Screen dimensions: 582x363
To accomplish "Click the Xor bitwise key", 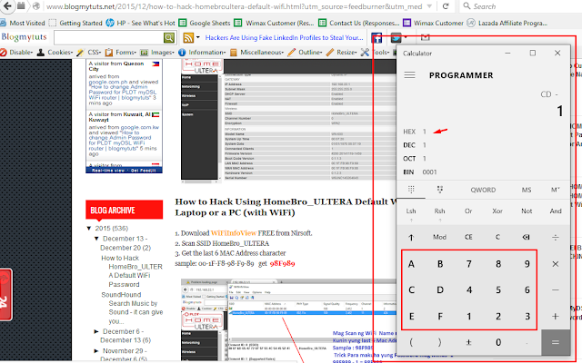I will [497, 211].
